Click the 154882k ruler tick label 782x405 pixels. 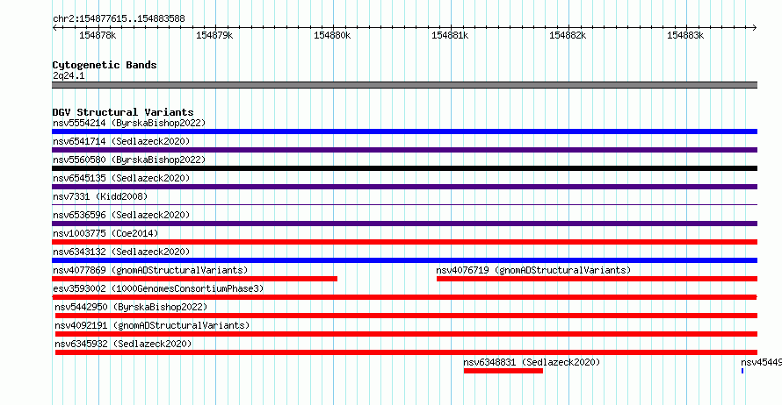[x=568, y=35]
